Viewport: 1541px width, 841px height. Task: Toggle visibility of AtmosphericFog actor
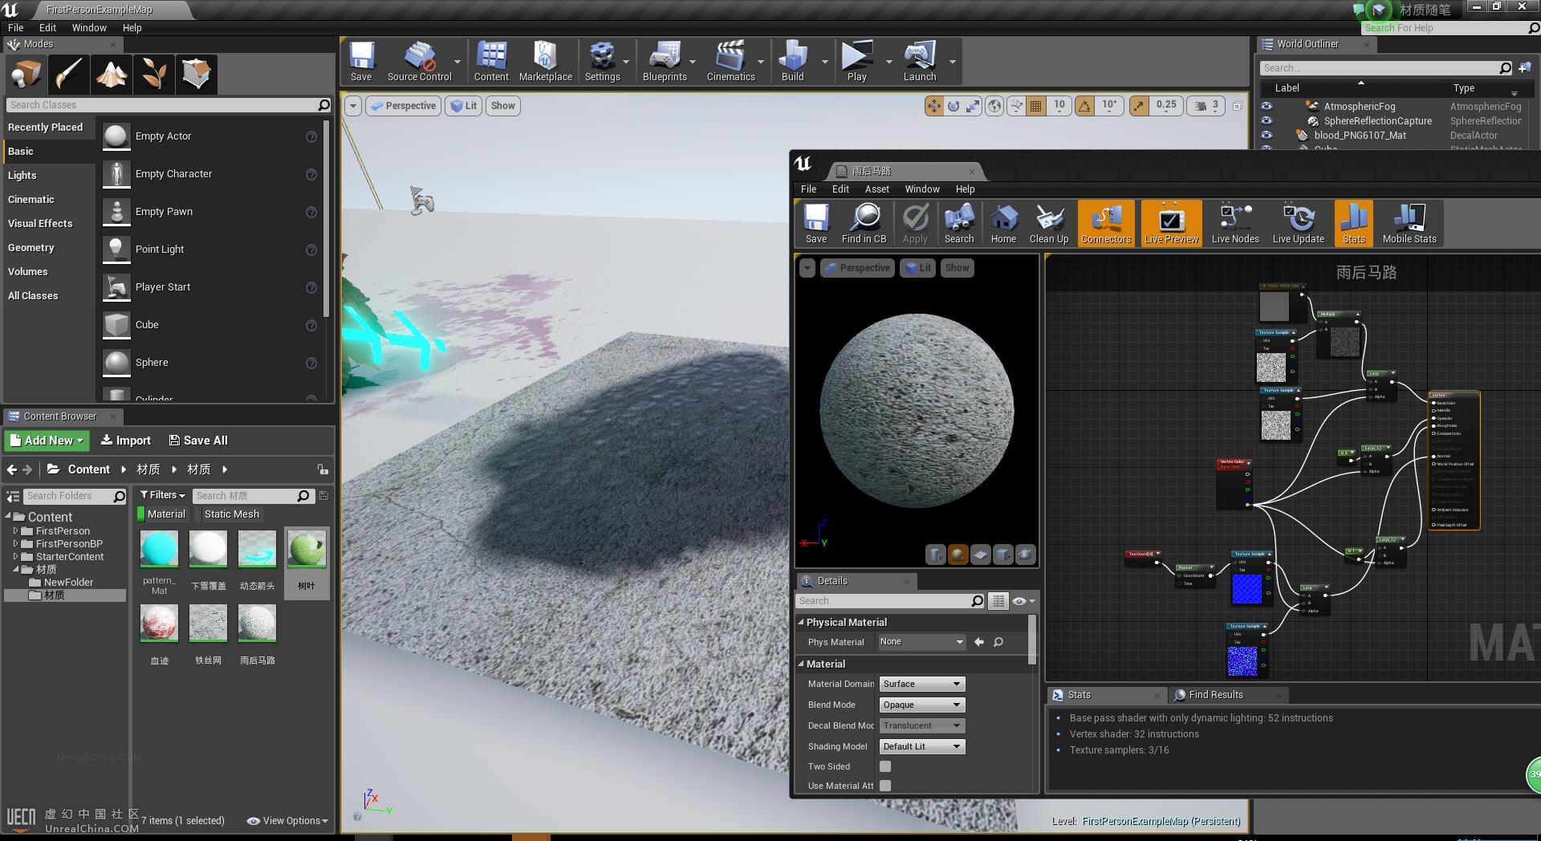point(1267,106)
